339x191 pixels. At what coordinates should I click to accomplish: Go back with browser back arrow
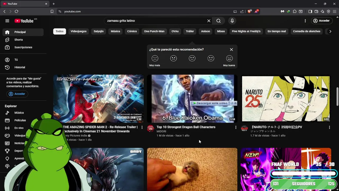pos(5,11)
